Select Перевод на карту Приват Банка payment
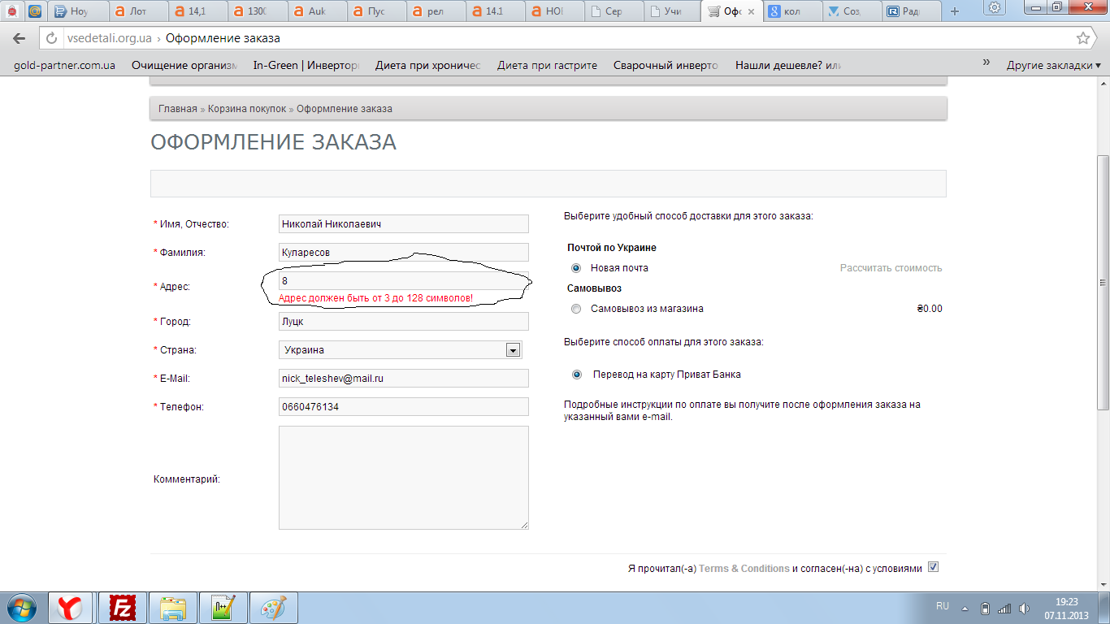Image resolution: width=1110 pixels, height=624 pixels. [x=577, y=375]
